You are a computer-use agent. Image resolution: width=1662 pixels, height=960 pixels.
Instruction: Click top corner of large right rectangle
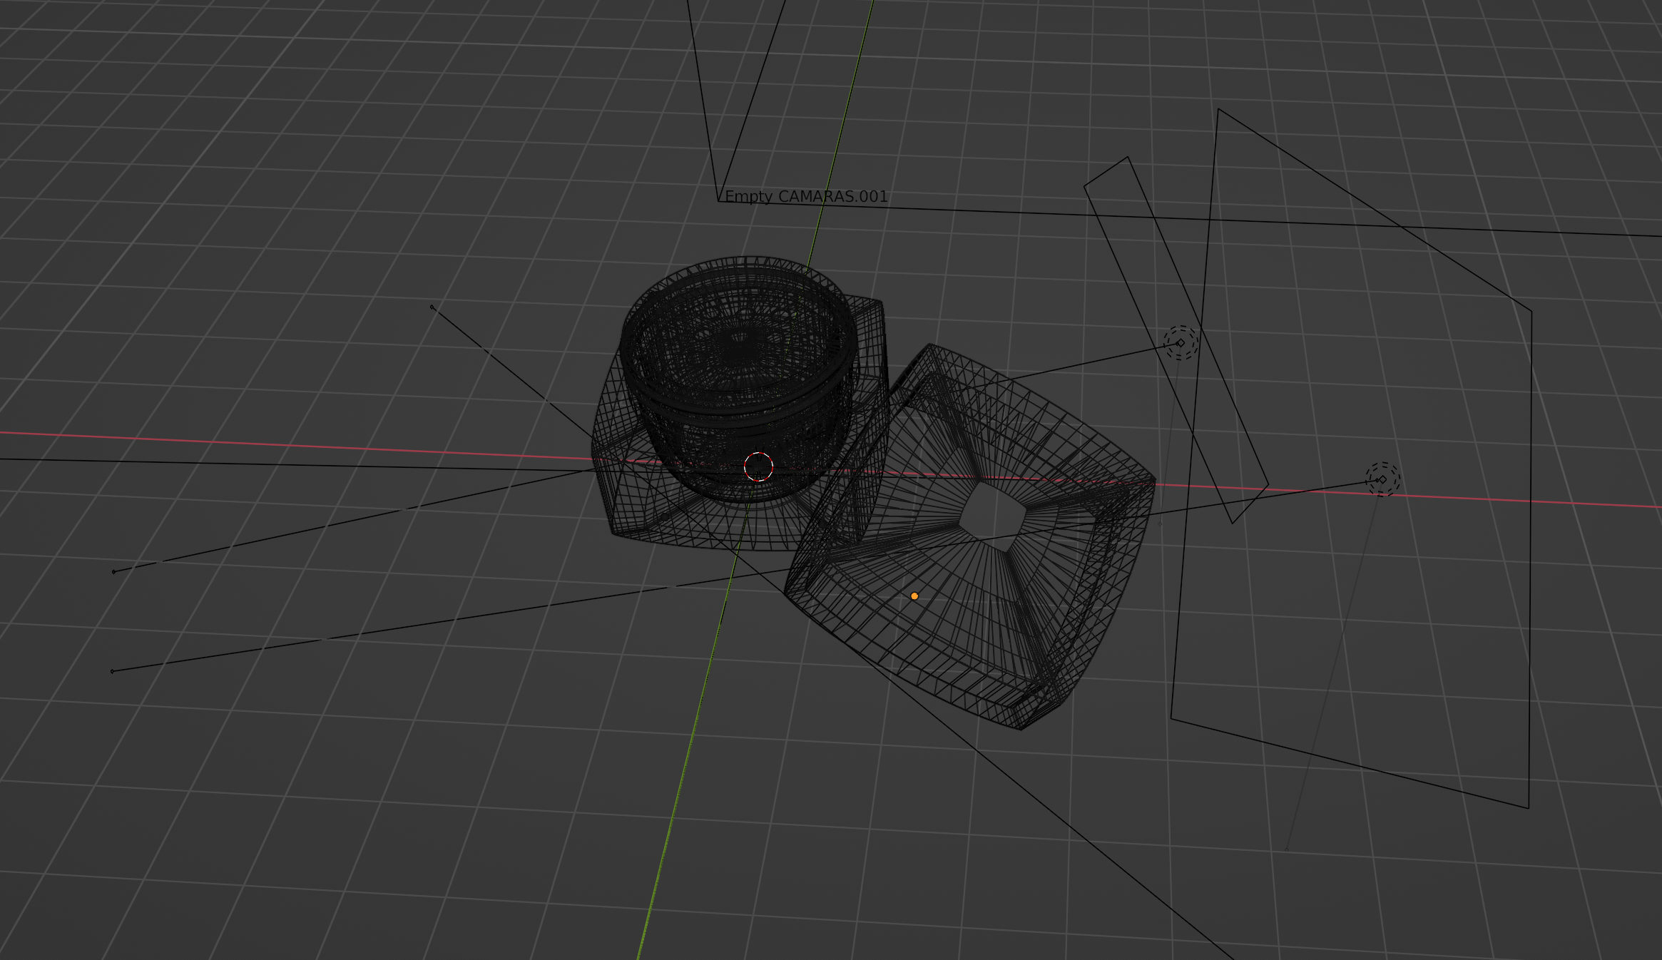[x=1218, y=109]
